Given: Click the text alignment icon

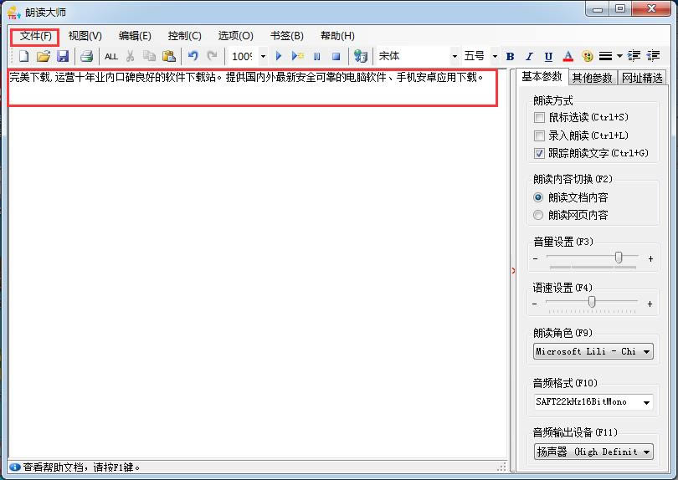Looking at the screenshot, I should tap(605, 56).
